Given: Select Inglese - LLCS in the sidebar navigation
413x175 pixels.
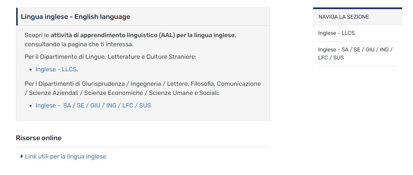Looking at the screenshot, I should [336, 33].
